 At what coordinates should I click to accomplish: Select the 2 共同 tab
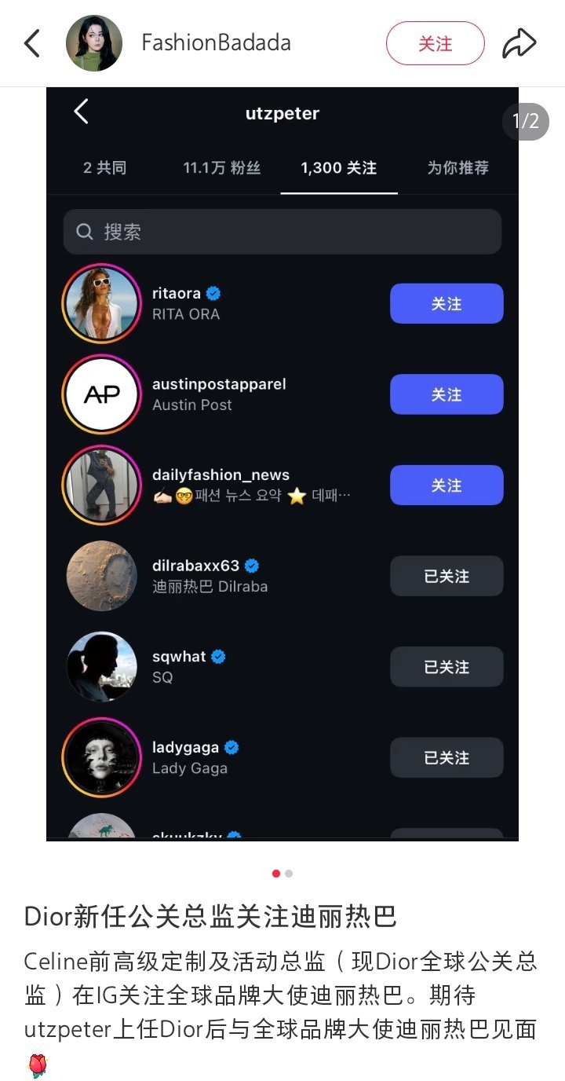coord(105,168)
